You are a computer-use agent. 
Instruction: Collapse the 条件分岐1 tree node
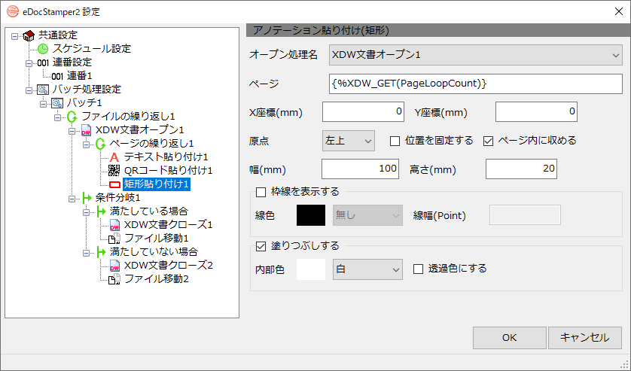pos(72,199)
